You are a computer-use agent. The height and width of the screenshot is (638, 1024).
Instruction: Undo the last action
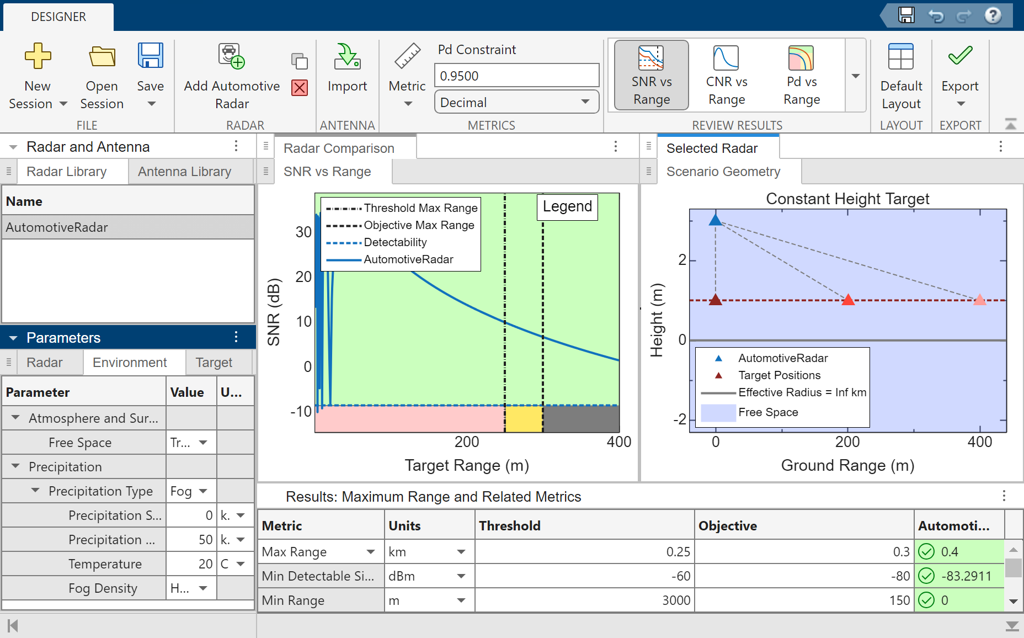(x=936, y=15)
